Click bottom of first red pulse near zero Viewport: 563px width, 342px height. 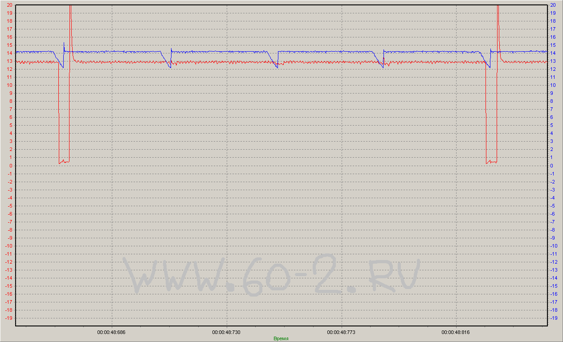pyautogui.click(x=64, y=162)
